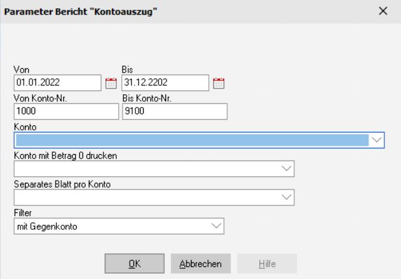Click inside Separates Blatt pro Konto box

tap(146, 197)
